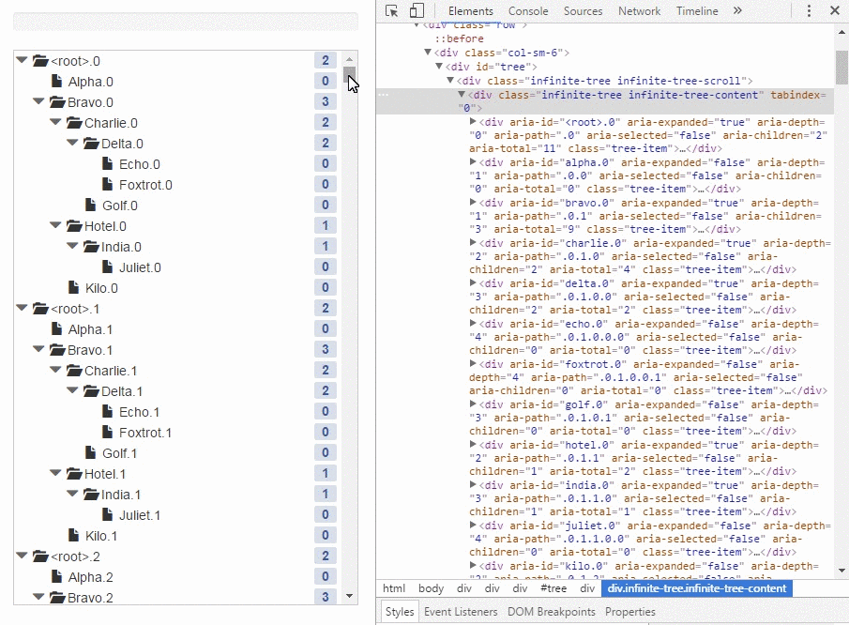Collapse the Charlie.1 tree node
Screen dimensions: 849x625
55,371
